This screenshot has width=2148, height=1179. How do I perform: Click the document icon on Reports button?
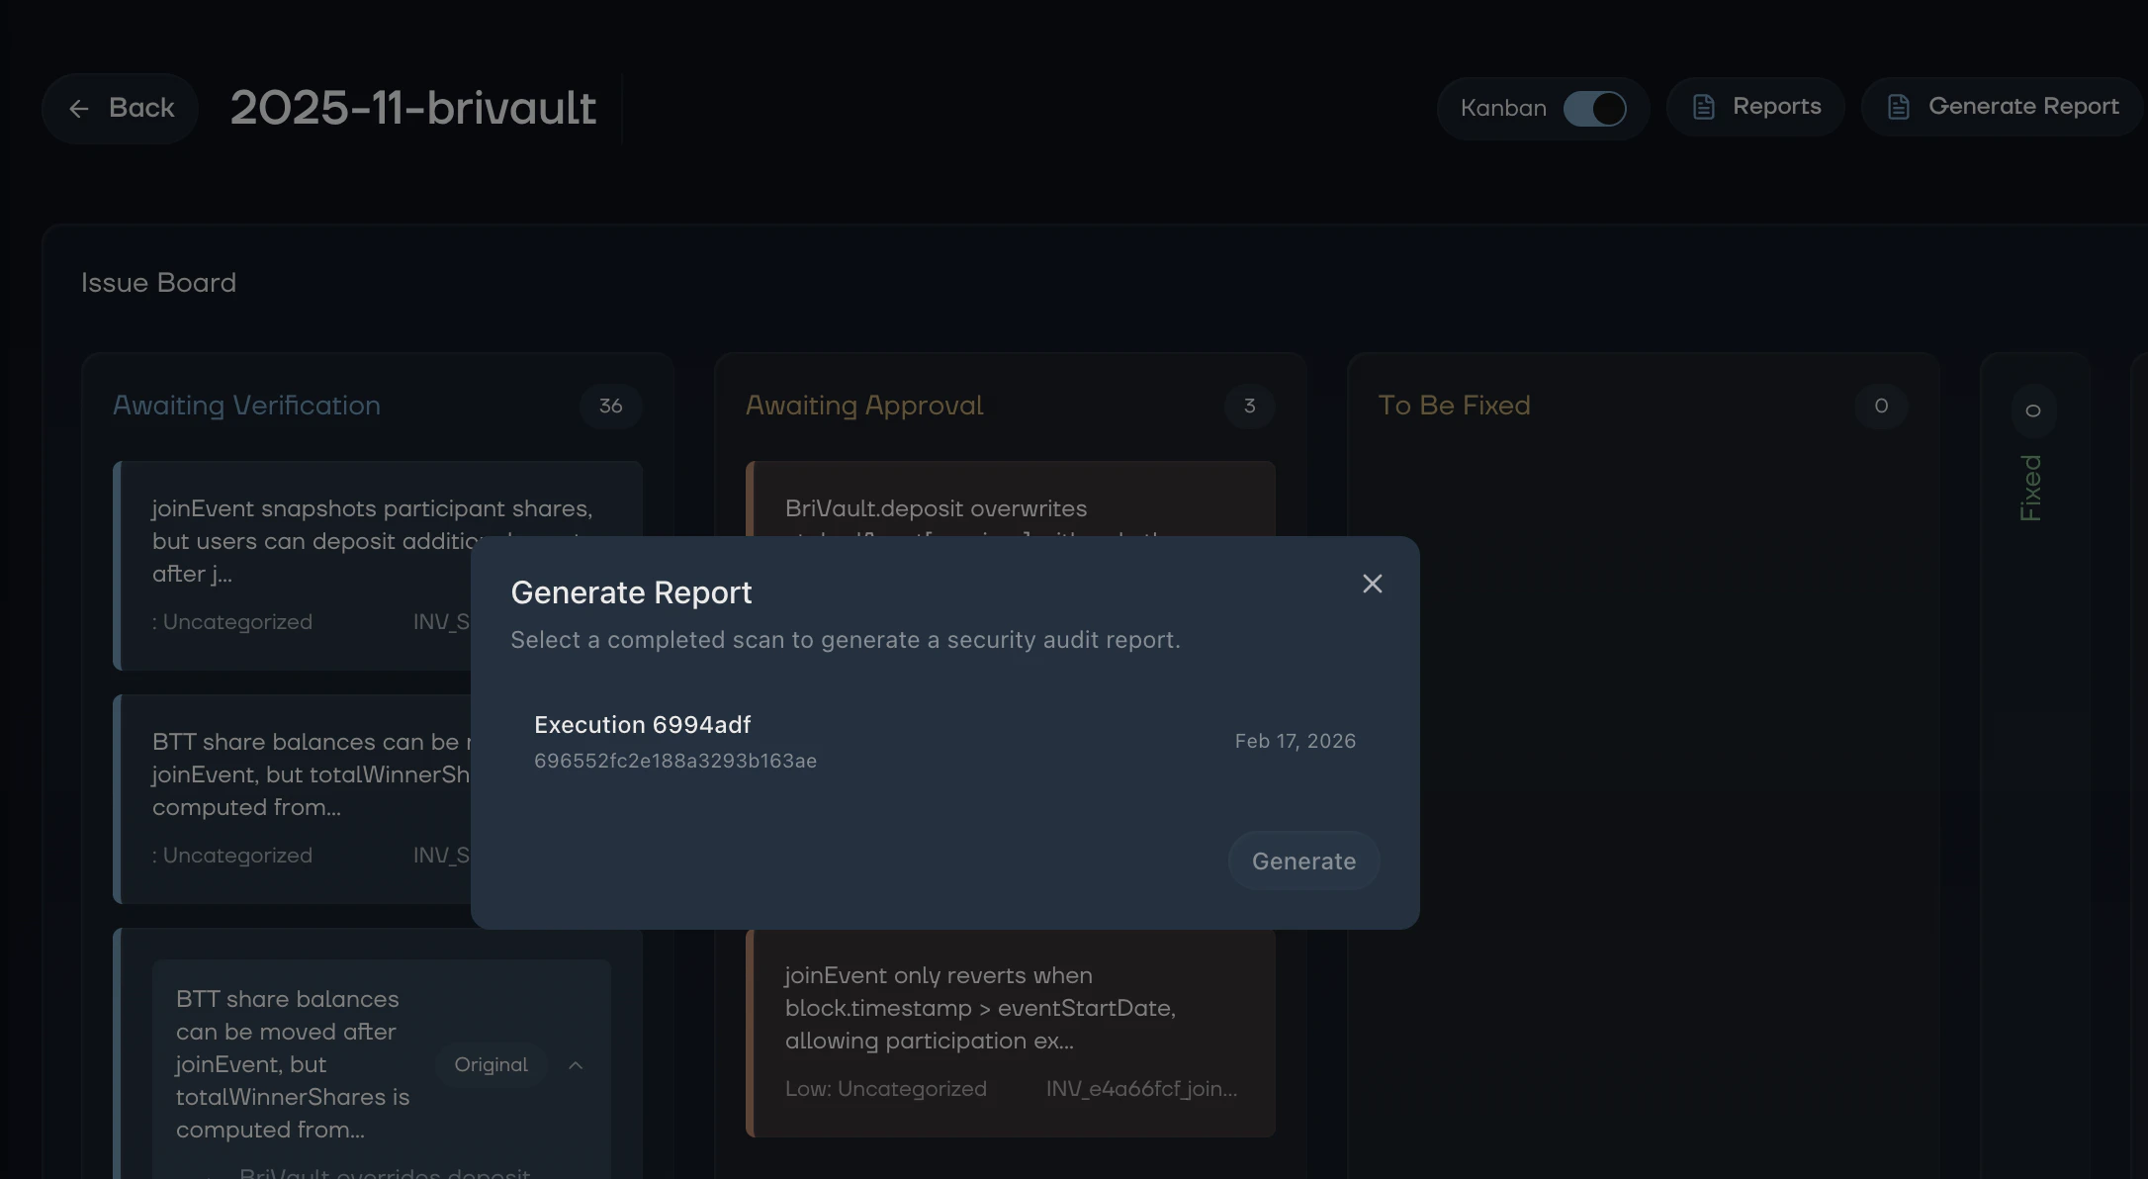pyautogui.click(x=1703, y=107)
